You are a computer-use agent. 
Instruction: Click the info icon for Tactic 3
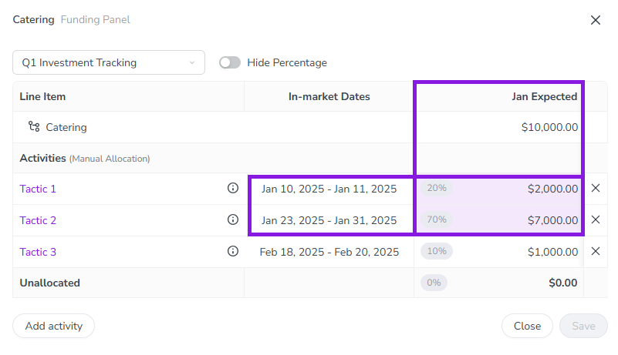tap(233, 251)
